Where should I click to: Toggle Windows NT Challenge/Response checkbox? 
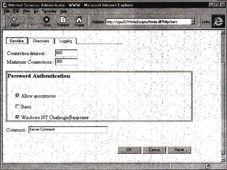(17, 118)
